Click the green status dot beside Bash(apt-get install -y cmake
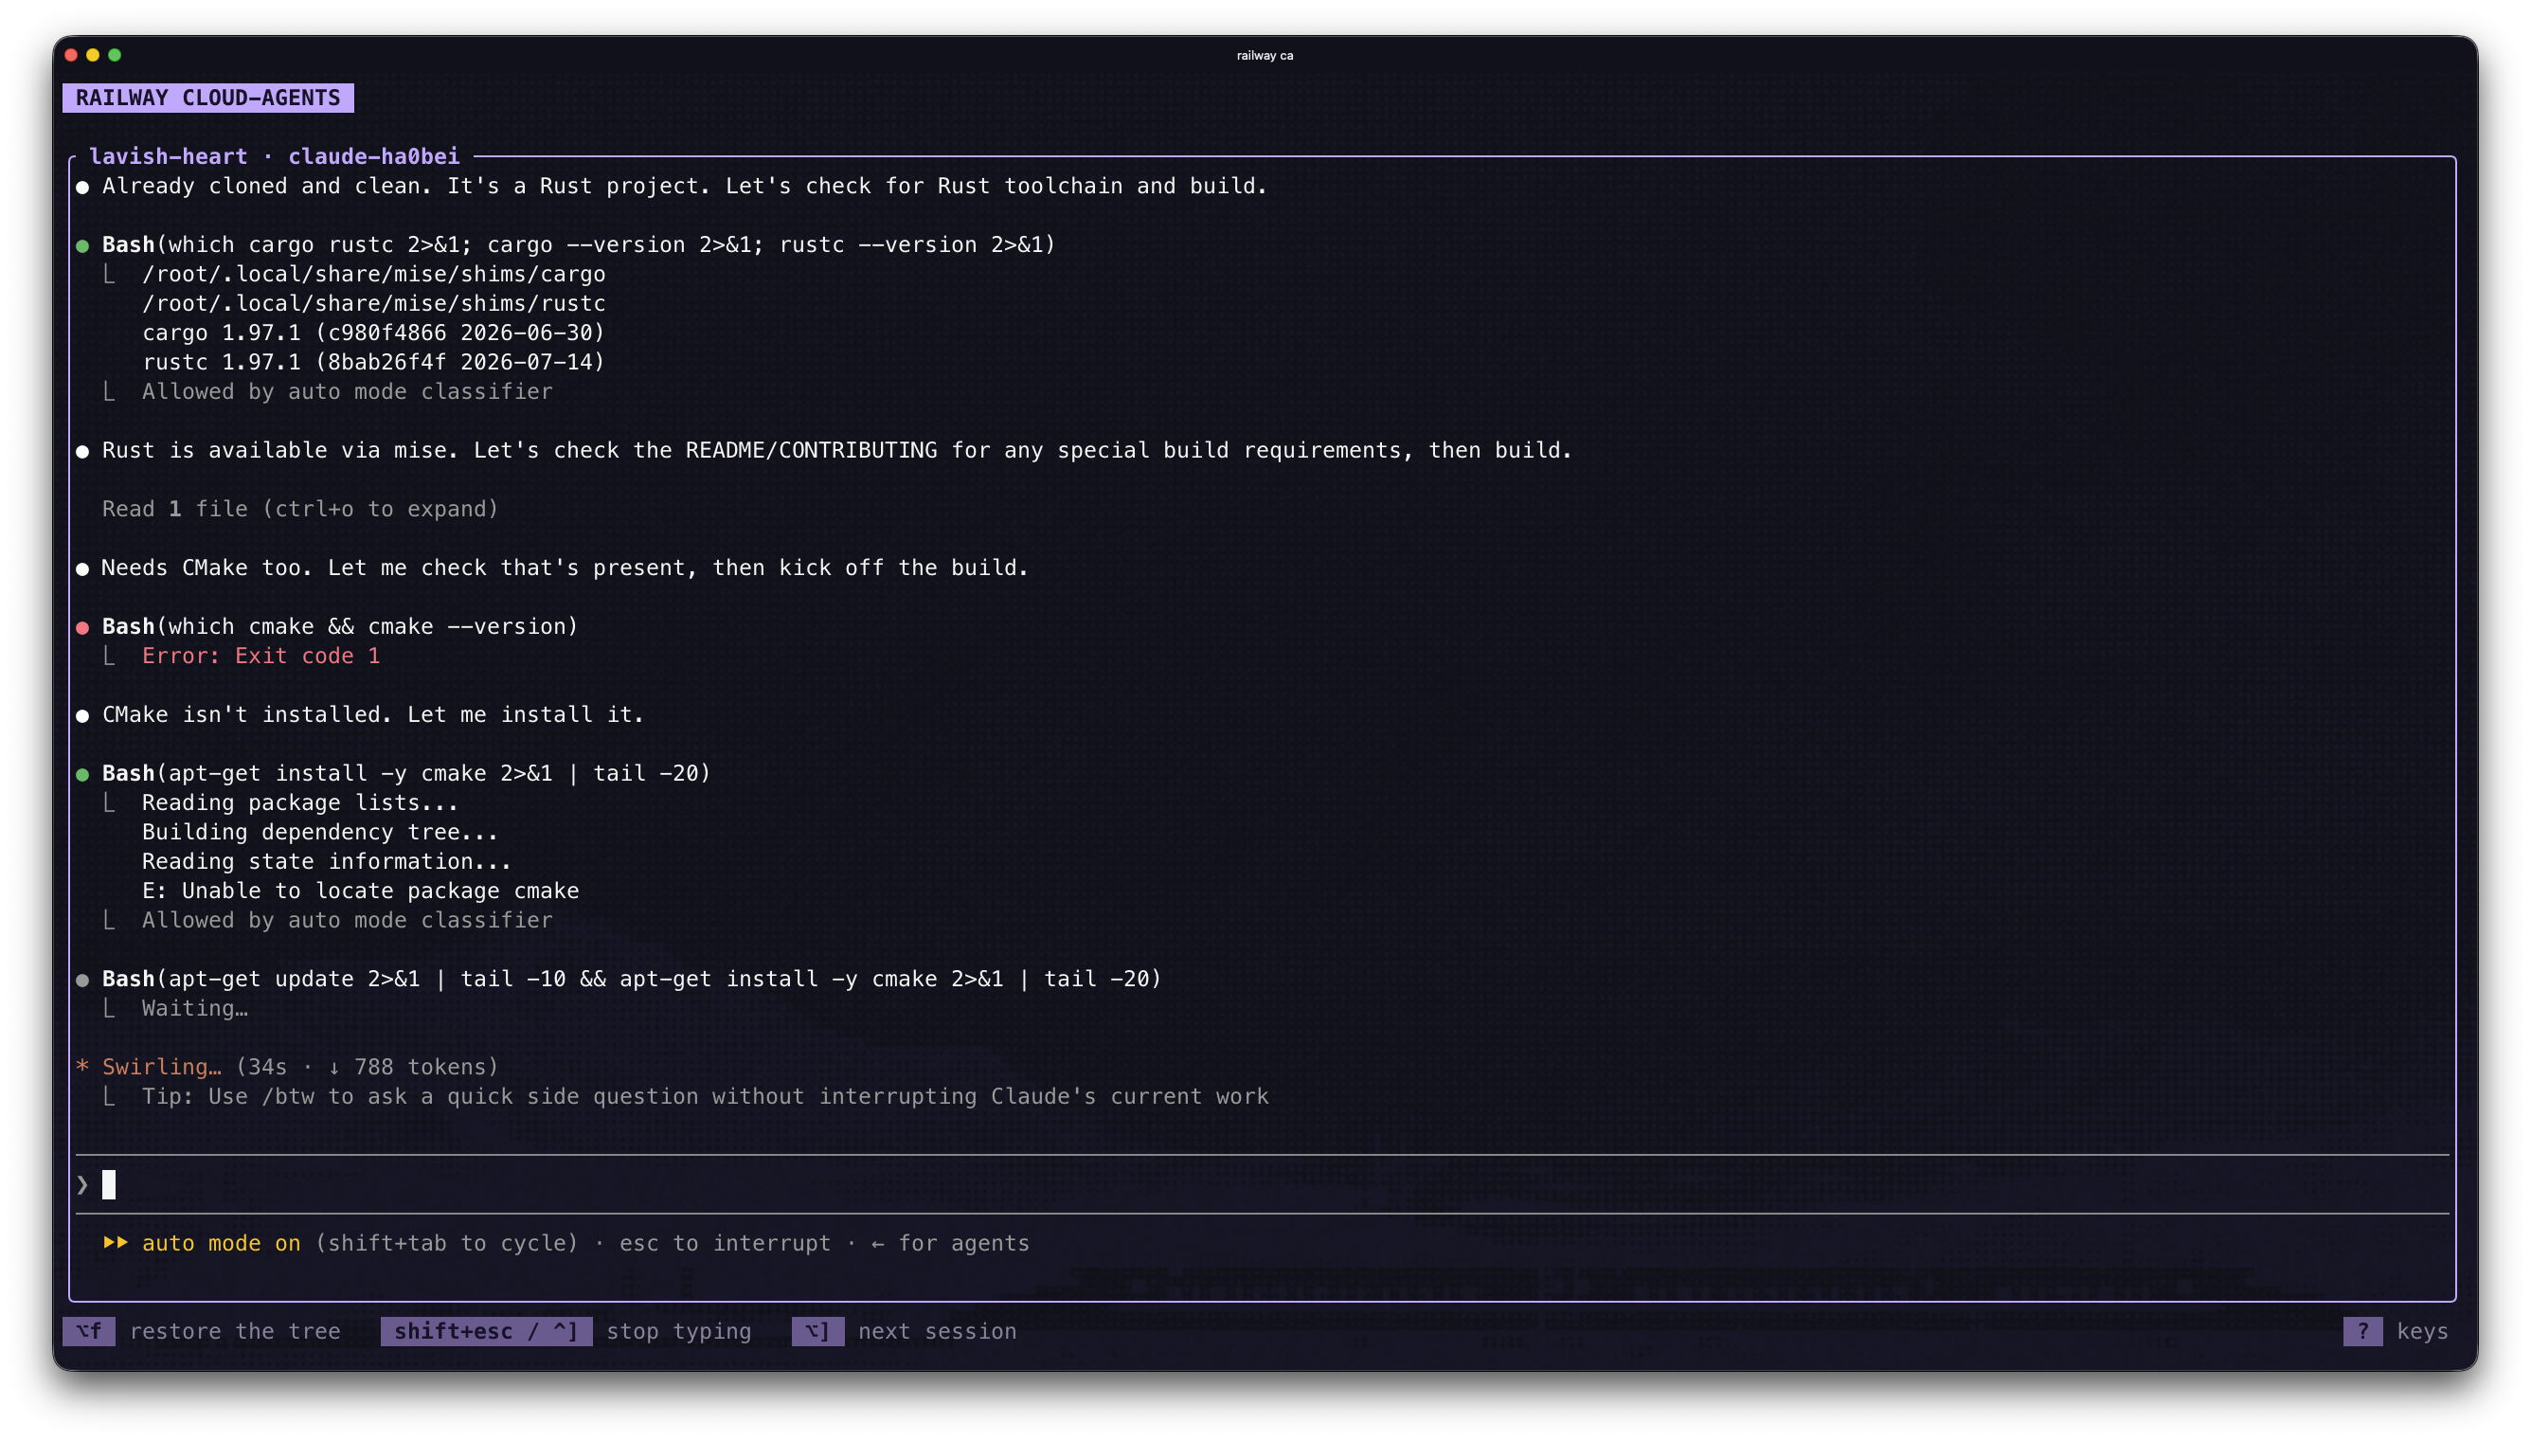 click(x=83, y=774)
